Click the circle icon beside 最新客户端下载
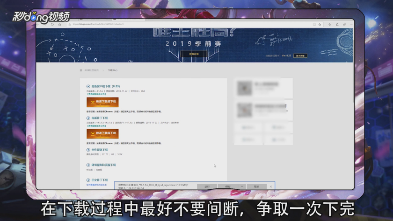The image size is (393, 221). point(88,86)
